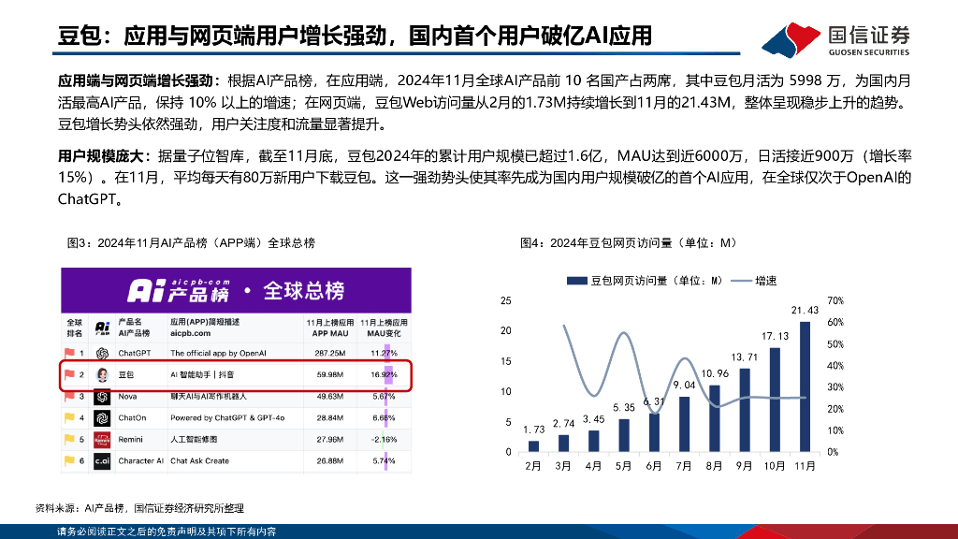The height and width of the screenshot is (539, 958).
Task: Click the description Chat Ask Create
Action: [x=200, y=460]
